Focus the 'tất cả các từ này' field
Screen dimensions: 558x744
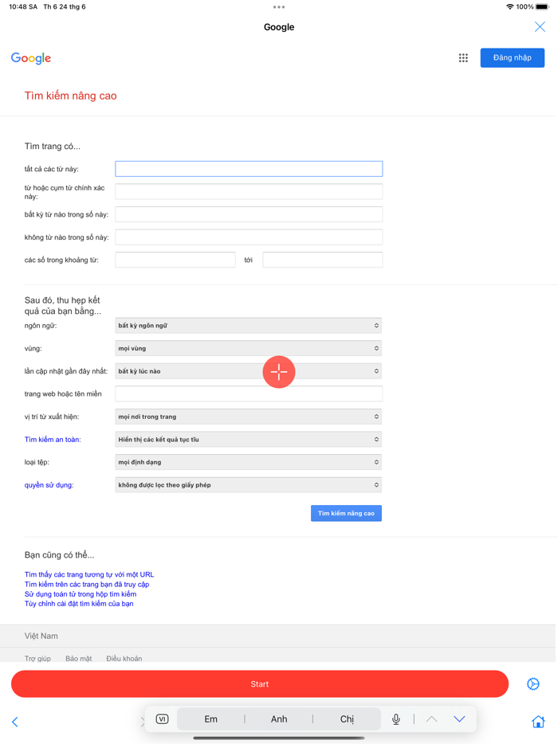tap(249, 169)
